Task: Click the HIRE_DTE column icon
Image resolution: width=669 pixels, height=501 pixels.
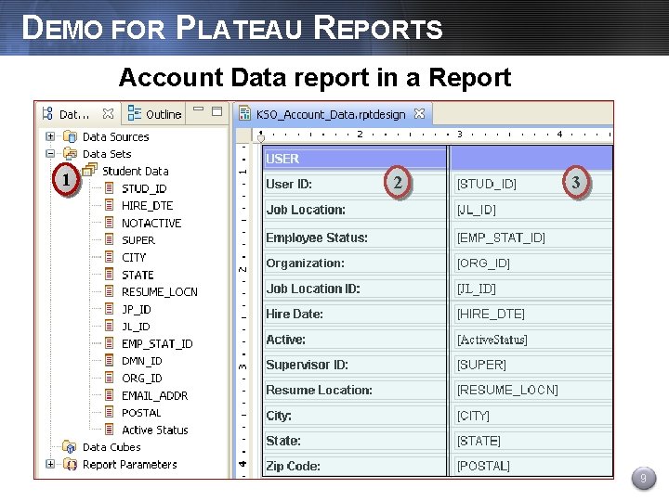Action: [x=110, y=205]
